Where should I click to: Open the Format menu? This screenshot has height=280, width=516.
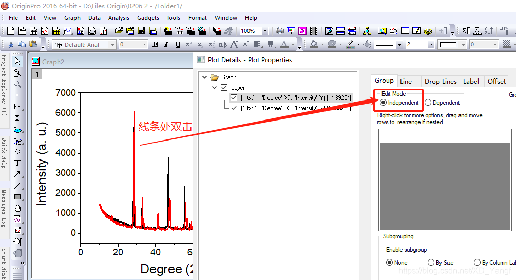pos(198,18)
